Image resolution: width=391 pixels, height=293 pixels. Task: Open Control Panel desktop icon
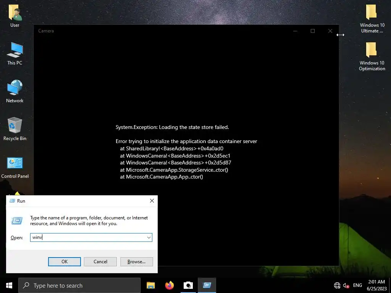15,168
